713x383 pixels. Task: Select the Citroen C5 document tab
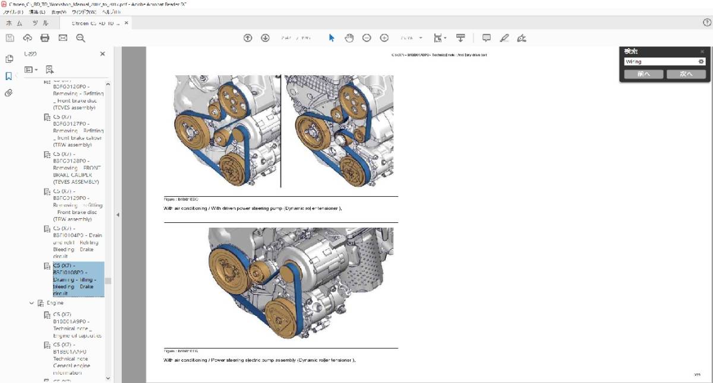tap(95, 23)
